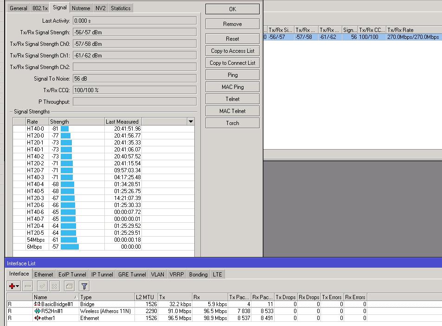Click the Enable checkmark toolbar icon
This screenshot has width=442, height=326.
click(42, 286)
